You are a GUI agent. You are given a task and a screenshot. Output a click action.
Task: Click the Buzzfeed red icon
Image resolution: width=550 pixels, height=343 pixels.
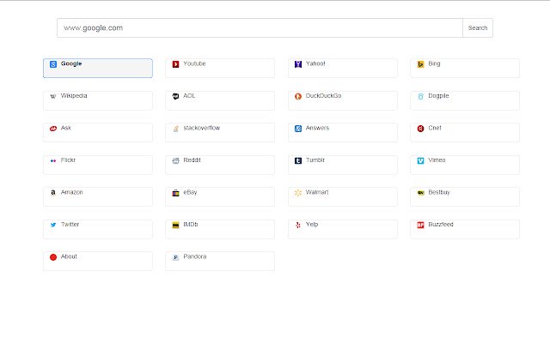click(x=420, y=225)
